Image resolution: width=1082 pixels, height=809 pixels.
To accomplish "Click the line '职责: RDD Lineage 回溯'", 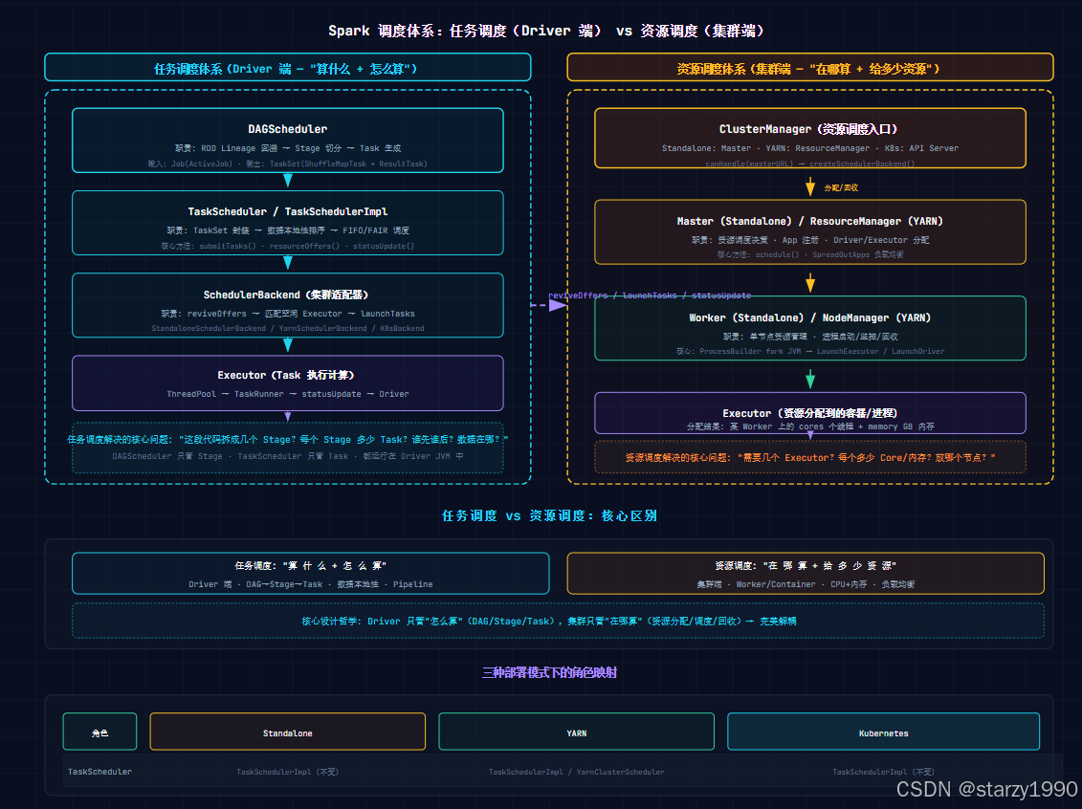I will pos(288,148).
